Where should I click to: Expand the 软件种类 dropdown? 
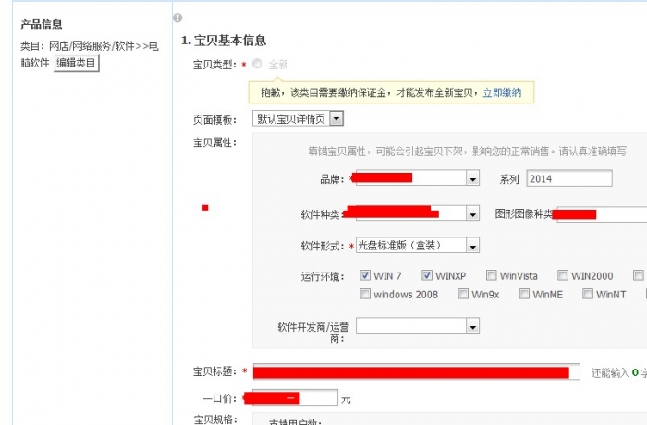(x=472, y=214)
